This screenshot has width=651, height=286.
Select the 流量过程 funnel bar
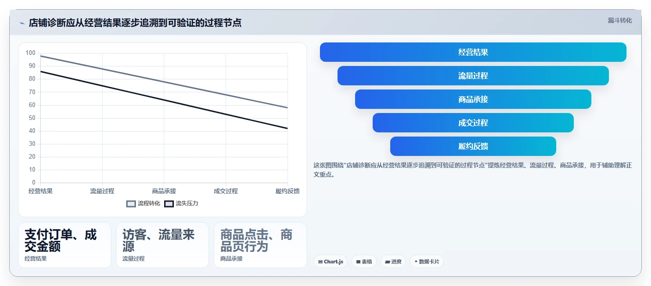click(x=473, y=76)
